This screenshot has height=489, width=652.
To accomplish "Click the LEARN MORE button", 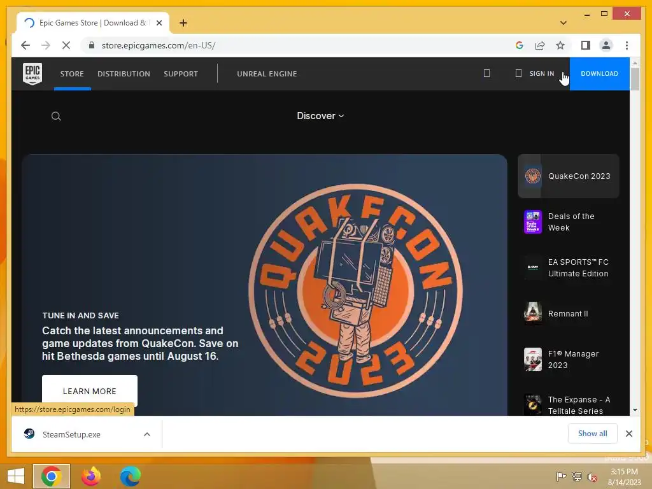I will 90,392.
